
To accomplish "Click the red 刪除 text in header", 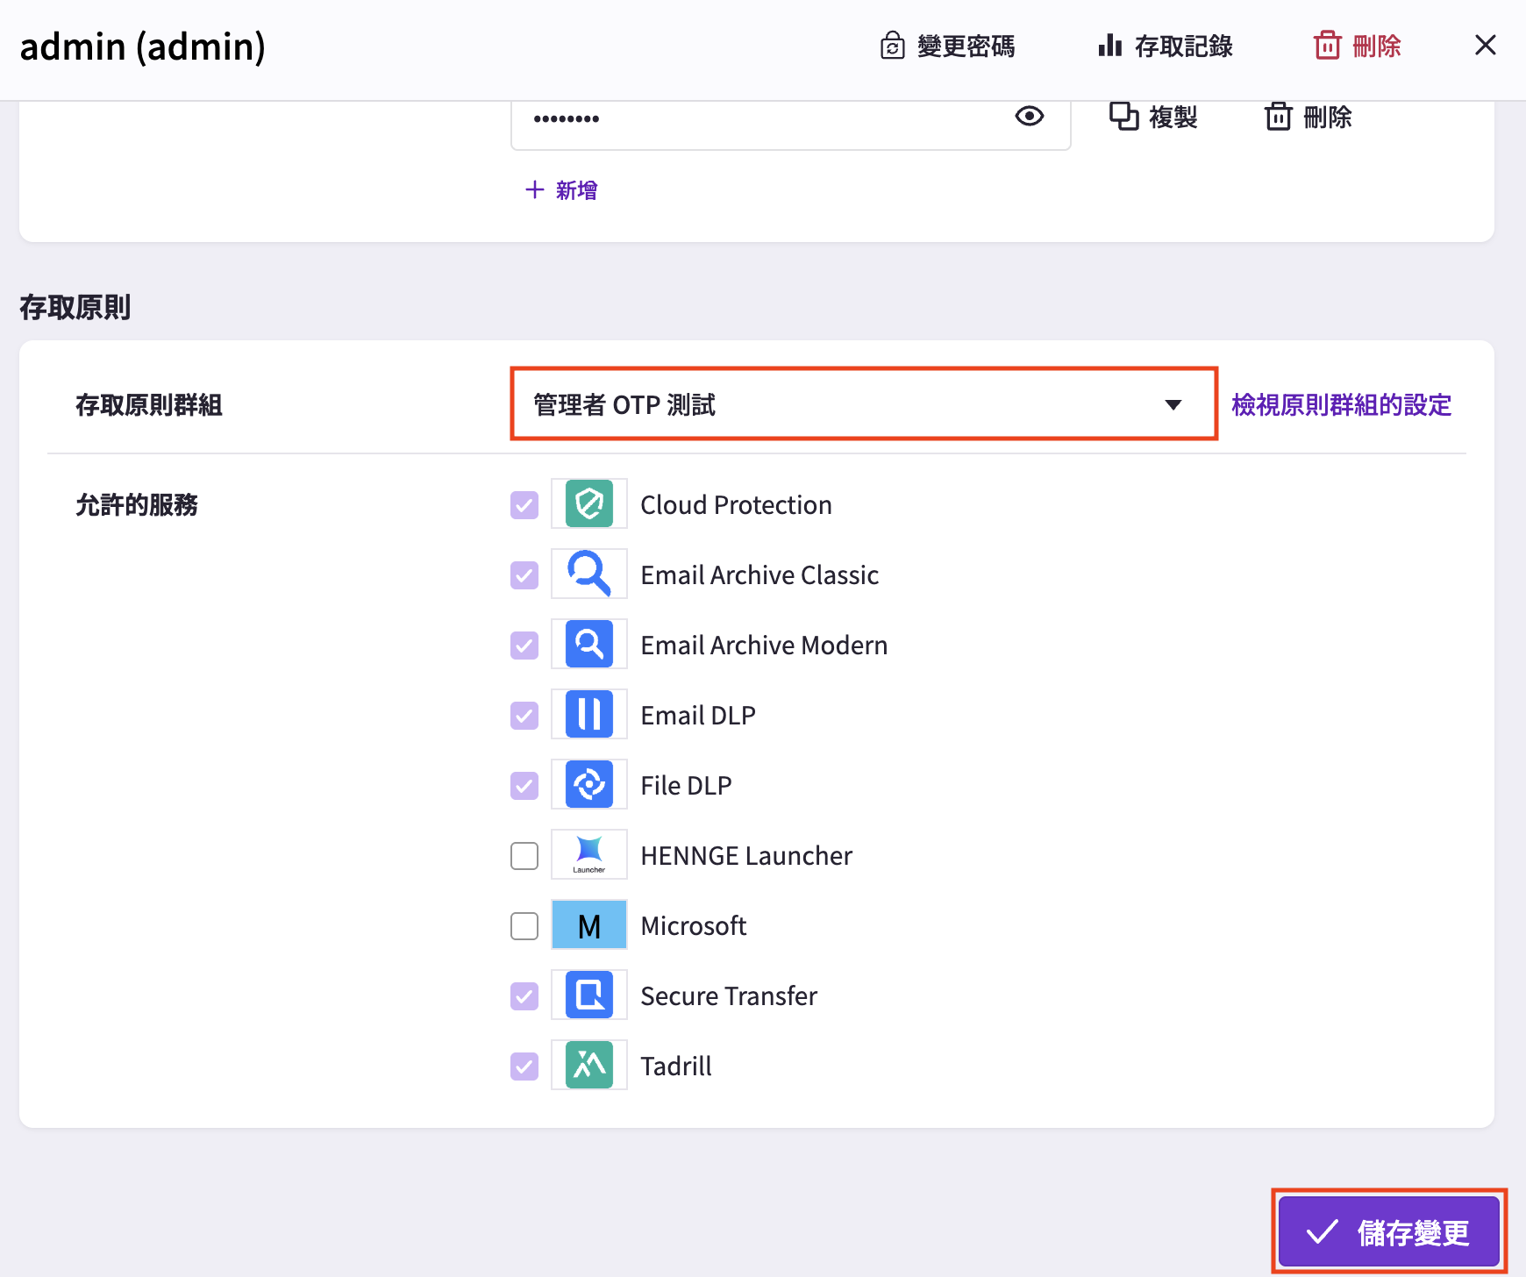I will (1377, 46).
